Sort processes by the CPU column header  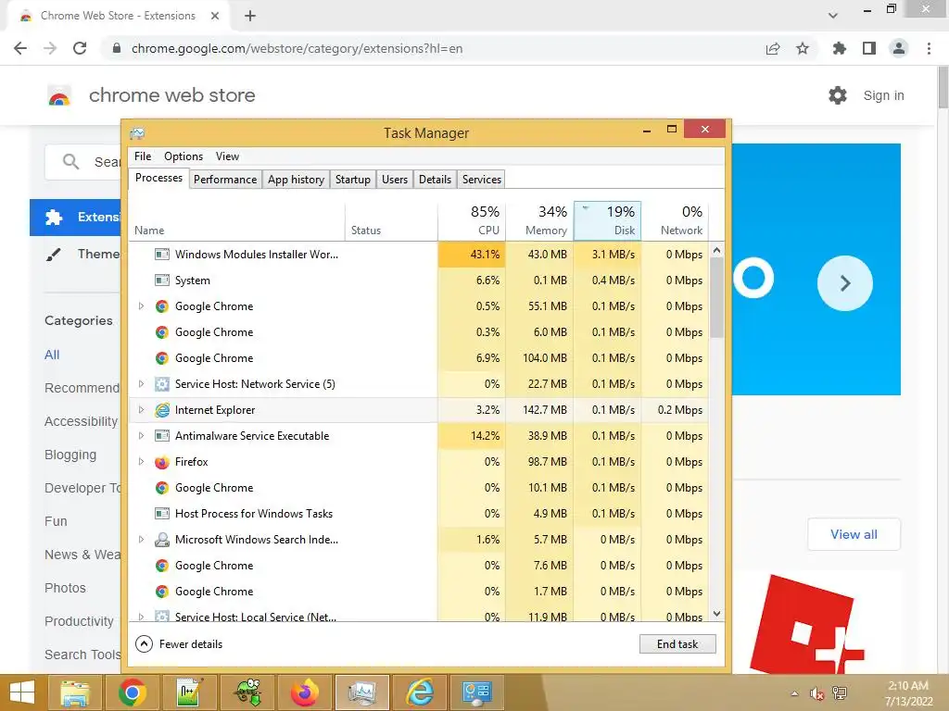pos(472,220)
